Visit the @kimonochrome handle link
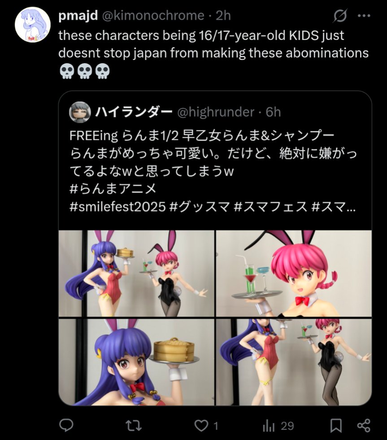Image resolution: width=387 pixels, height=440 pixels. (x=153, y=16)
